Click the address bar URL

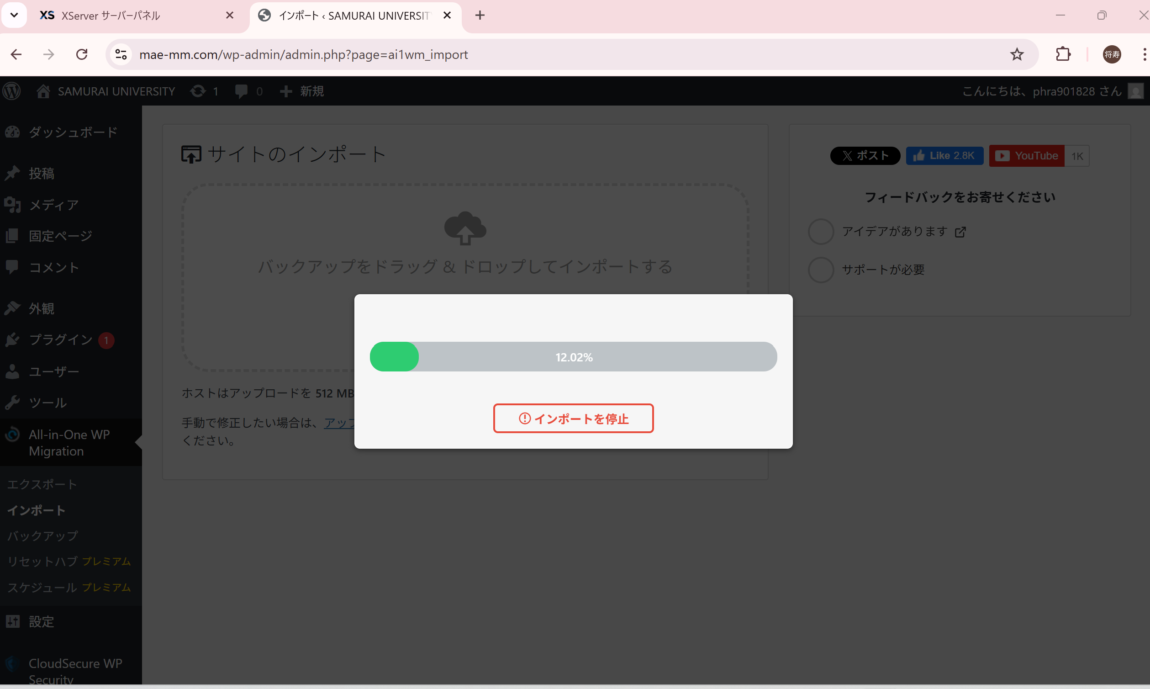pos(304,55)
